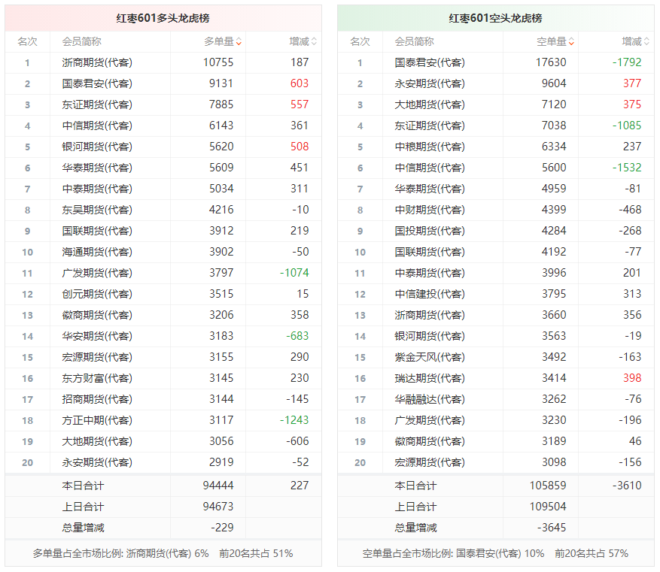Viewport: 660px width, 572px height.
Task: Select 徽商期货(代客) in long table rank 13
Action: [x=97, y=315]
